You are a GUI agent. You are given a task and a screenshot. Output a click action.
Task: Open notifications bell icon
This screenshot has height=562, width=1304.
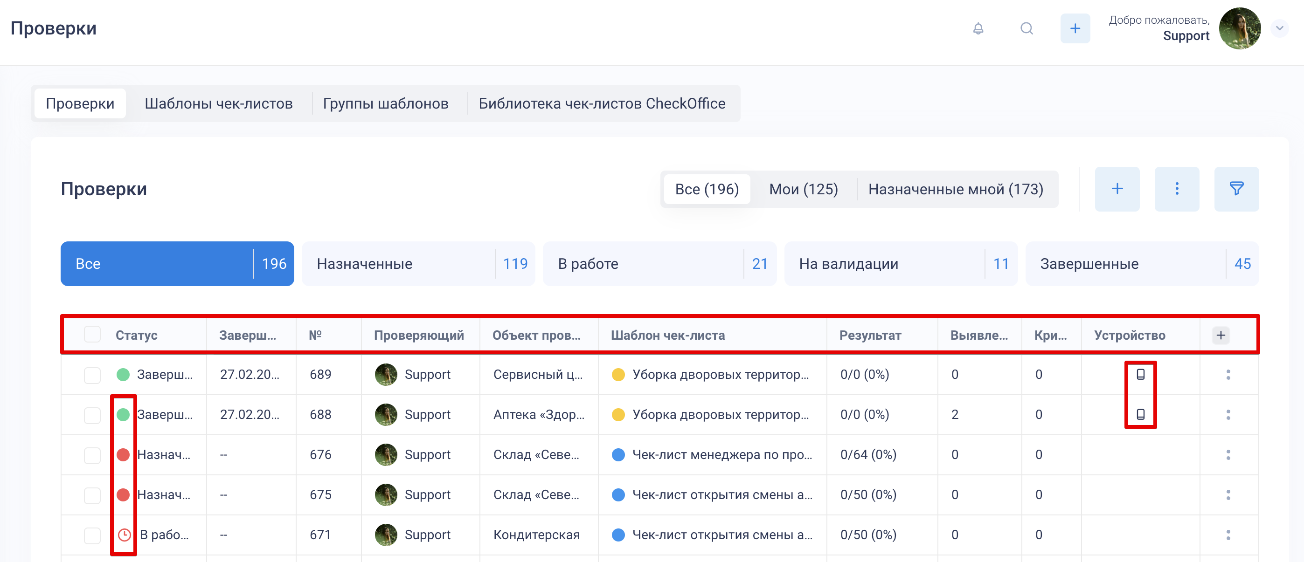click(x=978, y=28)
